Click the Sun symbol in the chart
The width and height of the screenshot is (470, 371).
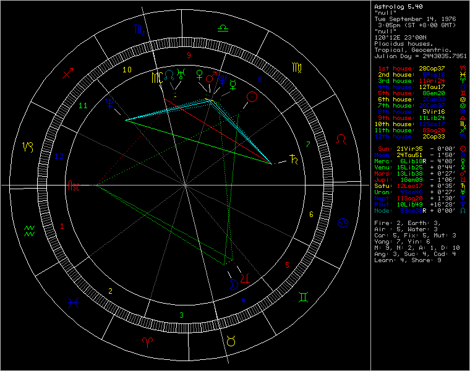point(252,97)
